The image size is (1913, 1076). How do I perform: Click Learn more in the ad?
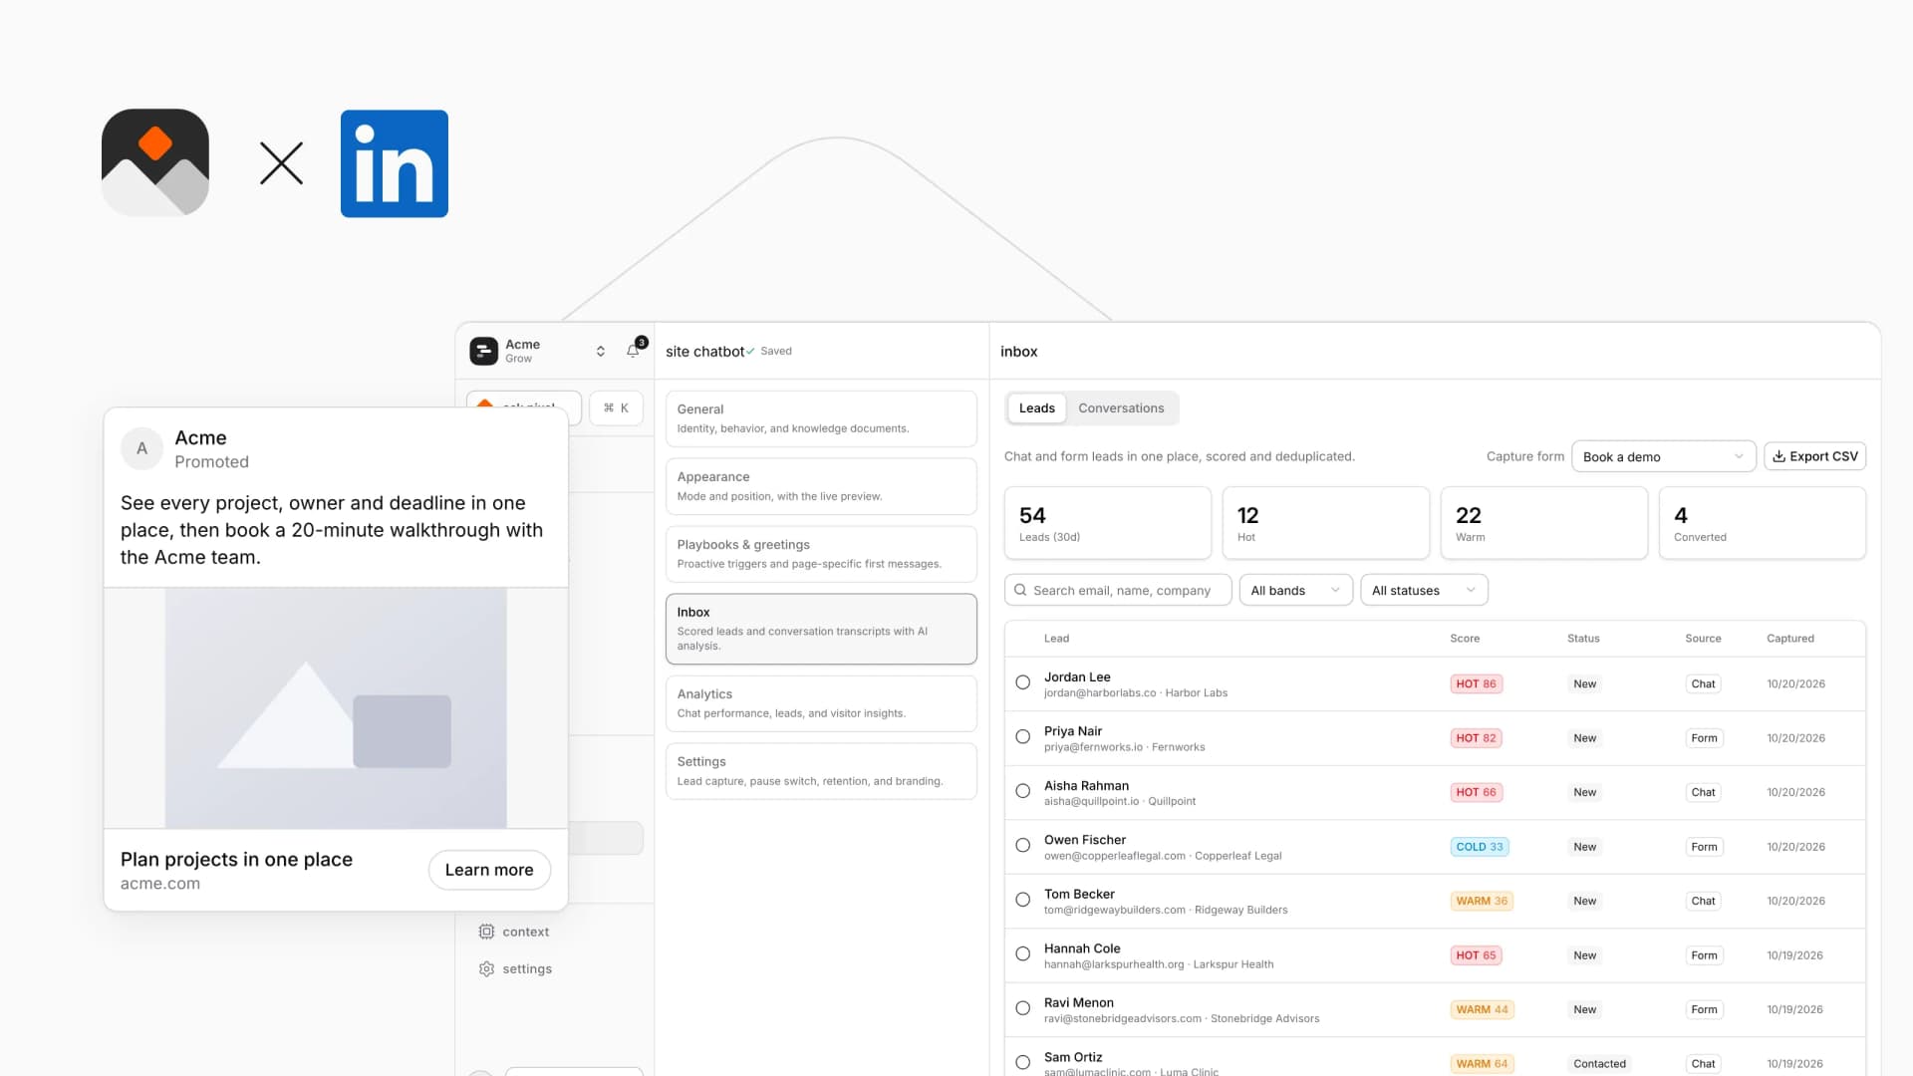(489, 870)
